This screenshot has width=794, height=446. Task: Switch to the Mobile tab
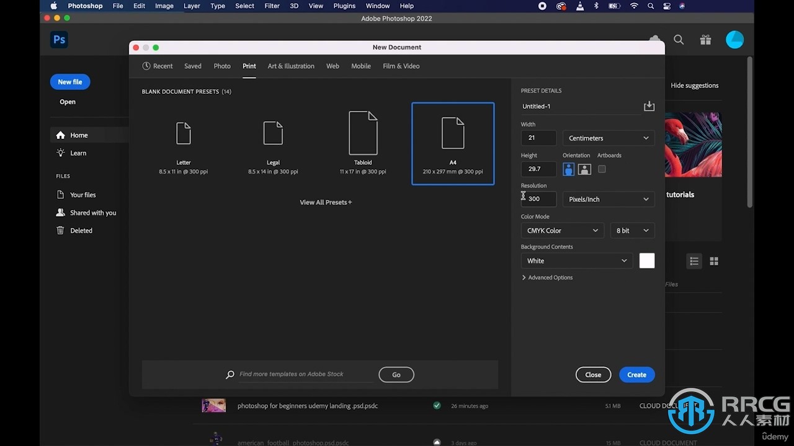pos(361,66)
